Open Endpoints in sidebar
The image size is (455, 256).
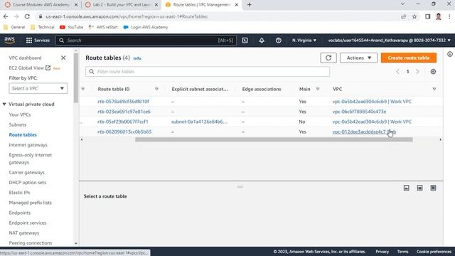(19, 213)
